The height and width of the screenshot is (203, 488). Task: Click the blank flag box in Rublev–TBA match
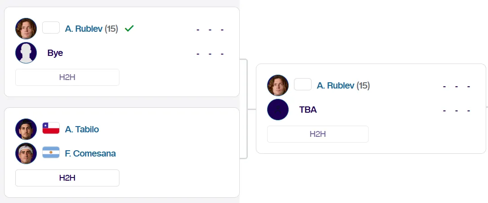(x=303, y=85)
